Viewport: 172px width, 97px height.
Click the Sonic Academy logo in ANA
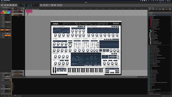[116, 24]
